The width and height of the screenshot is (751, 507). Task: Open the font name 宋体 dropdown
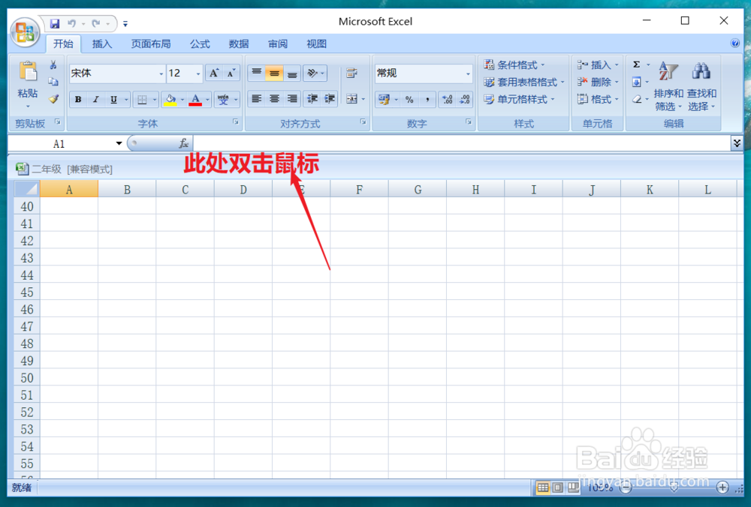161,73
